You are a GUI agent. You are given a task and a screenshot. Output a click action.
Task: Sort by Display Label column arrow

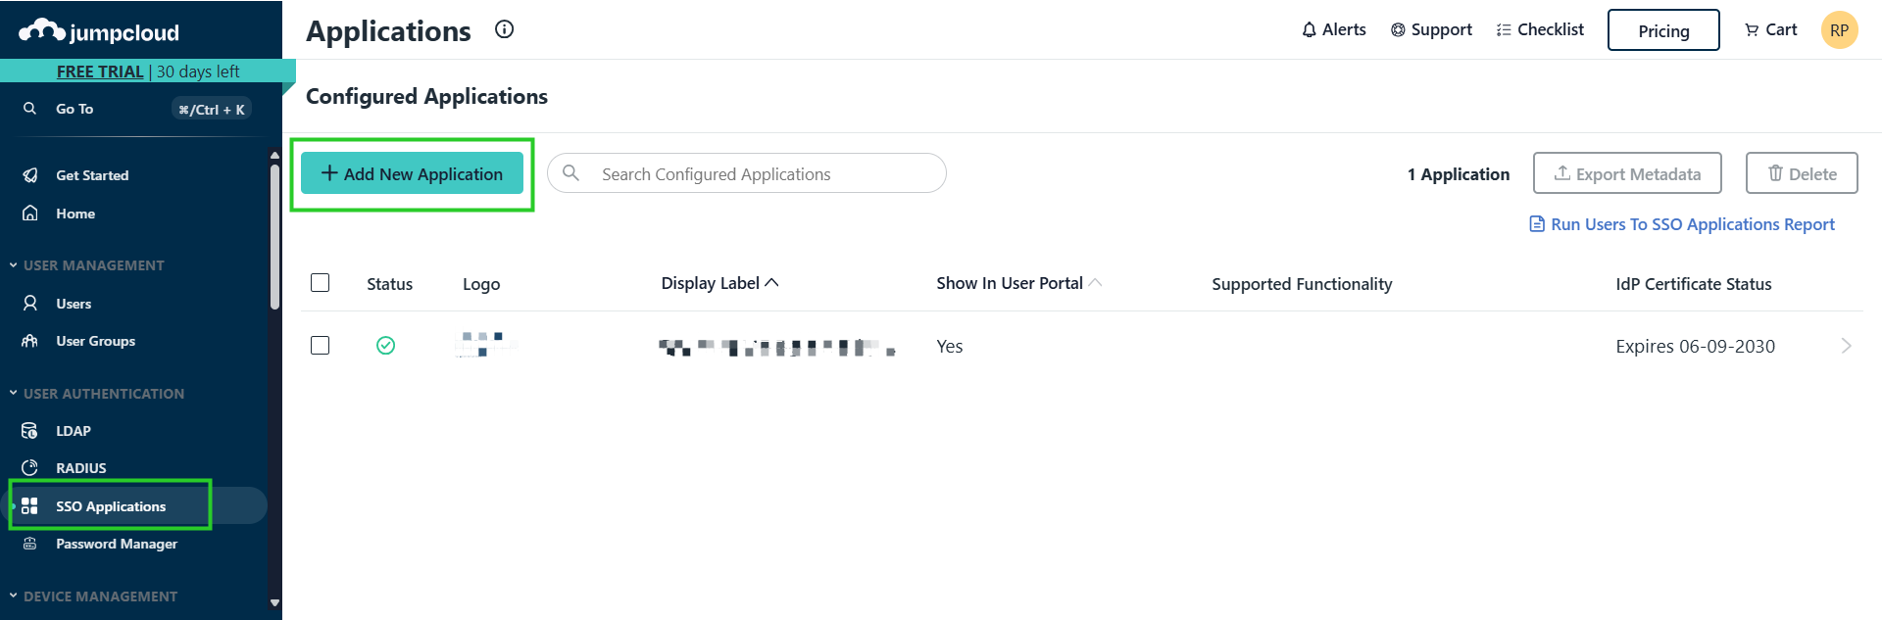coord(772,282)
